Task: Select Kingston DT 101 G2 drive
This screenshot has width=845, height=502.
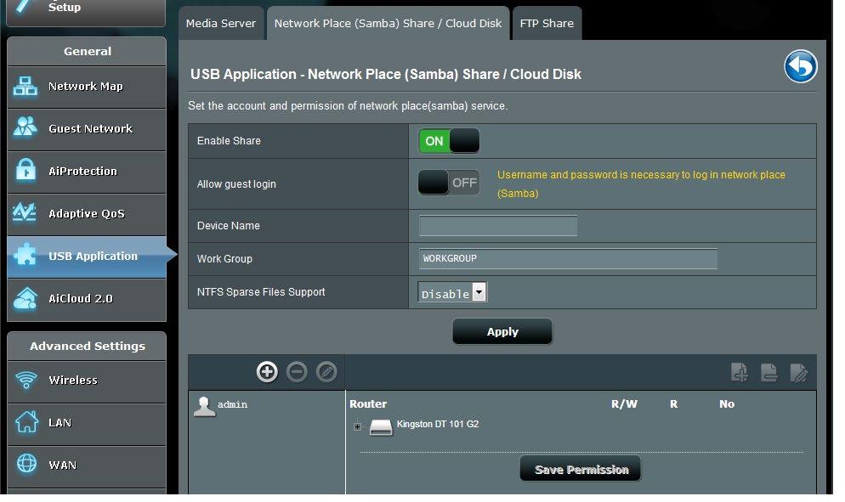Action: click(438, 425)
